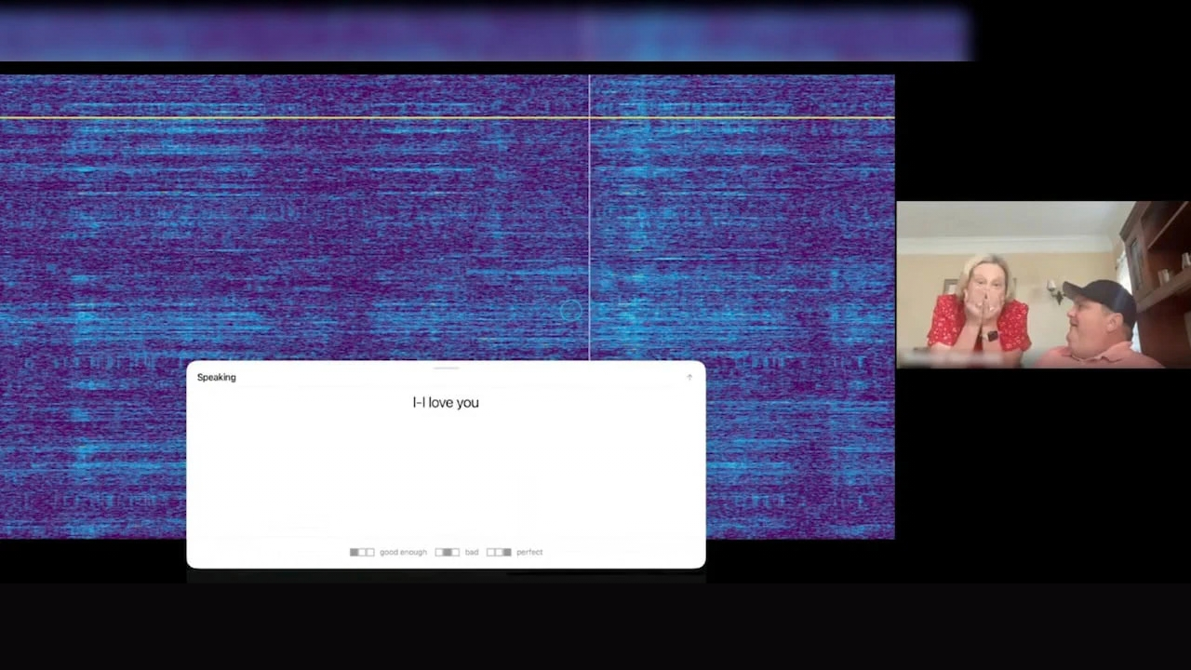Screen dimensions: 1191x670
Task: Open the webcam video of the couple
Action: [x=1043, y=285]
